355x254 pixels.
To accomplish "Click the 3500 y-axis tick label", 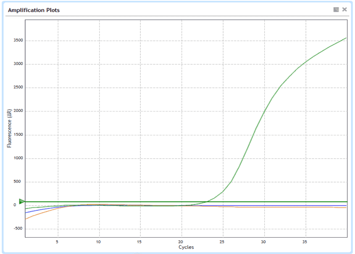I will [x=17, y=41].
